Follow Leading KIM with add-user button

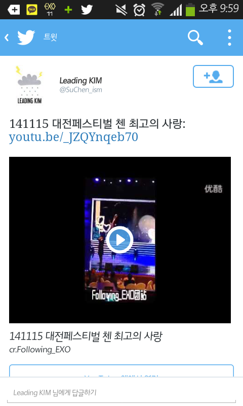coord(213,77)
